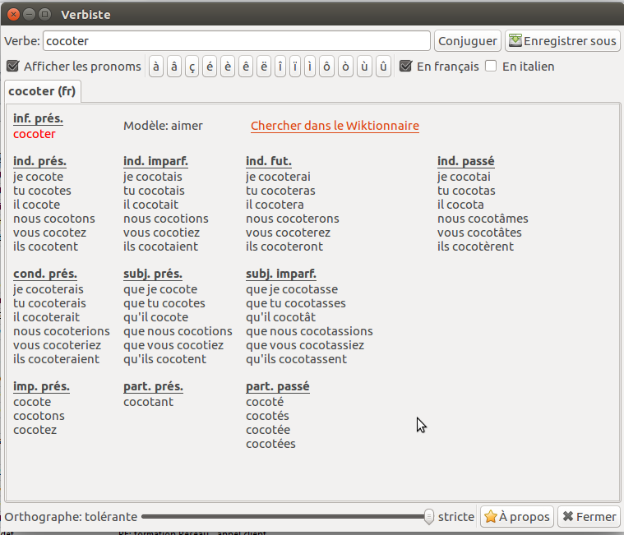Insert the ù grave accent character
The width and height of the screenshot is (624, 535).
[x=364, y=67]
